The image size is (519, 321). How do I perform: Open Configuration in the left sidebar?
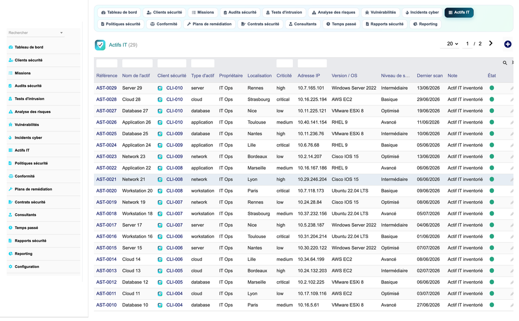coord(27,267)
